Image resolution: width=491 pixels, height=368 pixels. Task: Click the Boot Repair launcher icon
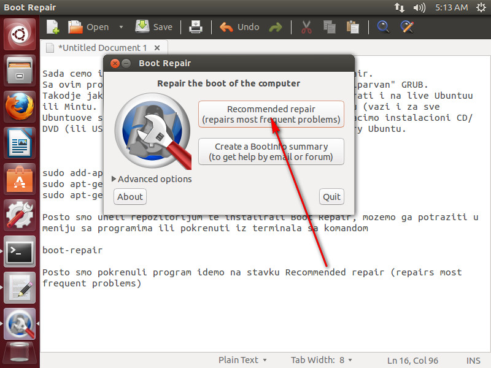[20, 324]
